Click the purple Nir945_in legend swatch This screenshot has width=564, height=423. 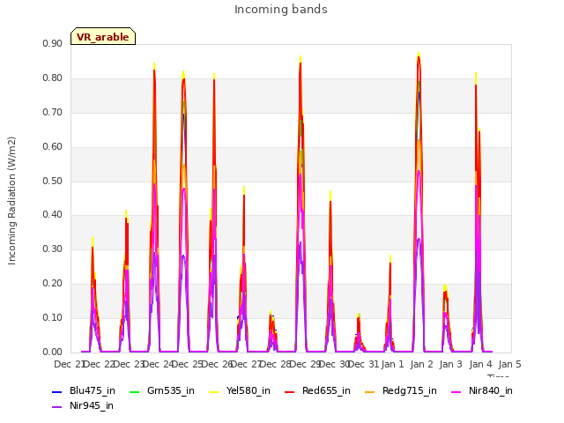coord(56,407)
